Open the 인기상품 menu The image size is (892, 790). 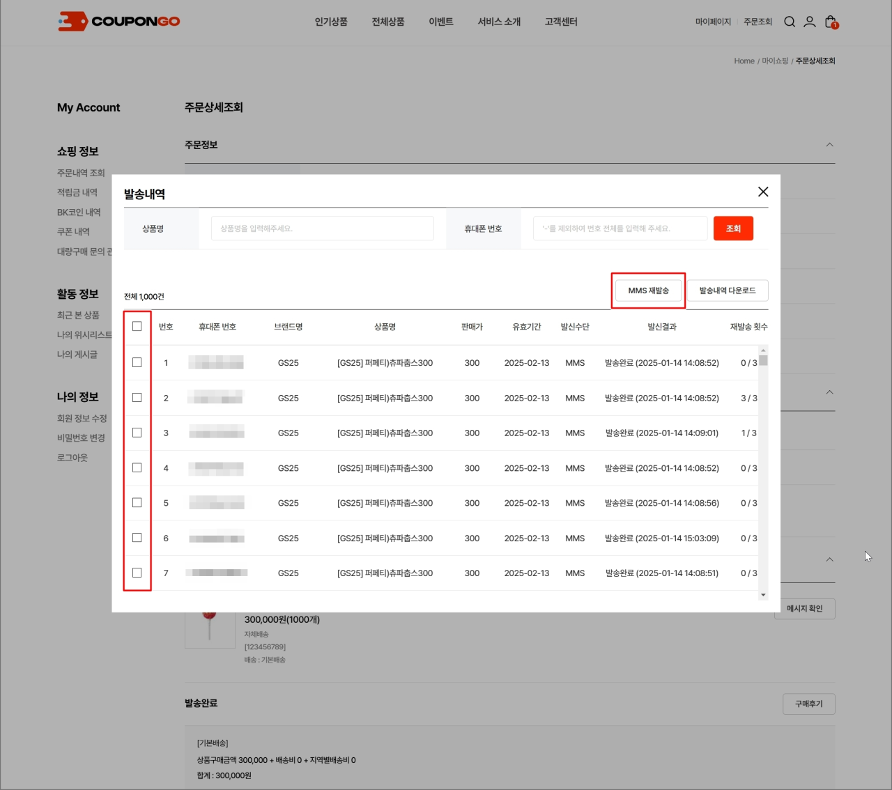(x=331, y=22)
